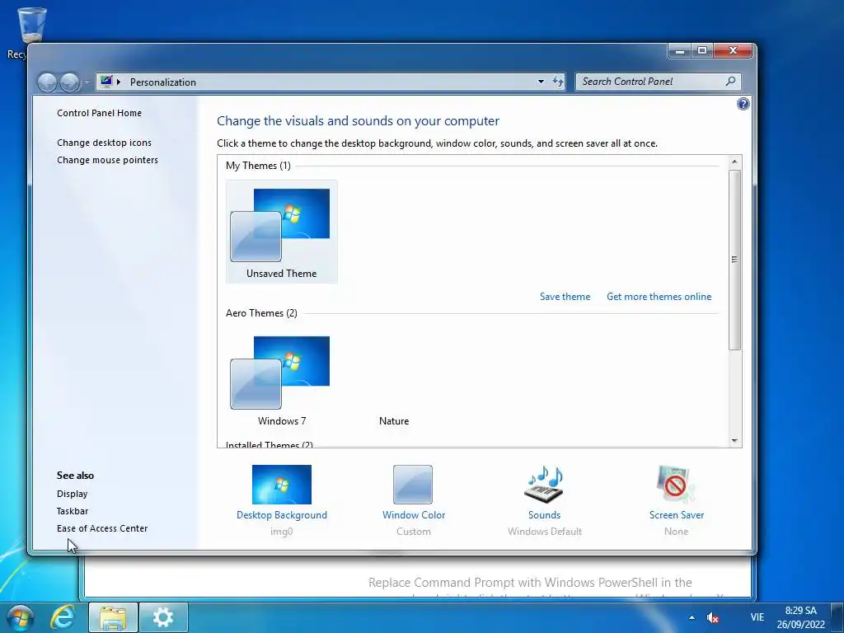
Task: Click the help question mark icon
Action: [743, 104]
